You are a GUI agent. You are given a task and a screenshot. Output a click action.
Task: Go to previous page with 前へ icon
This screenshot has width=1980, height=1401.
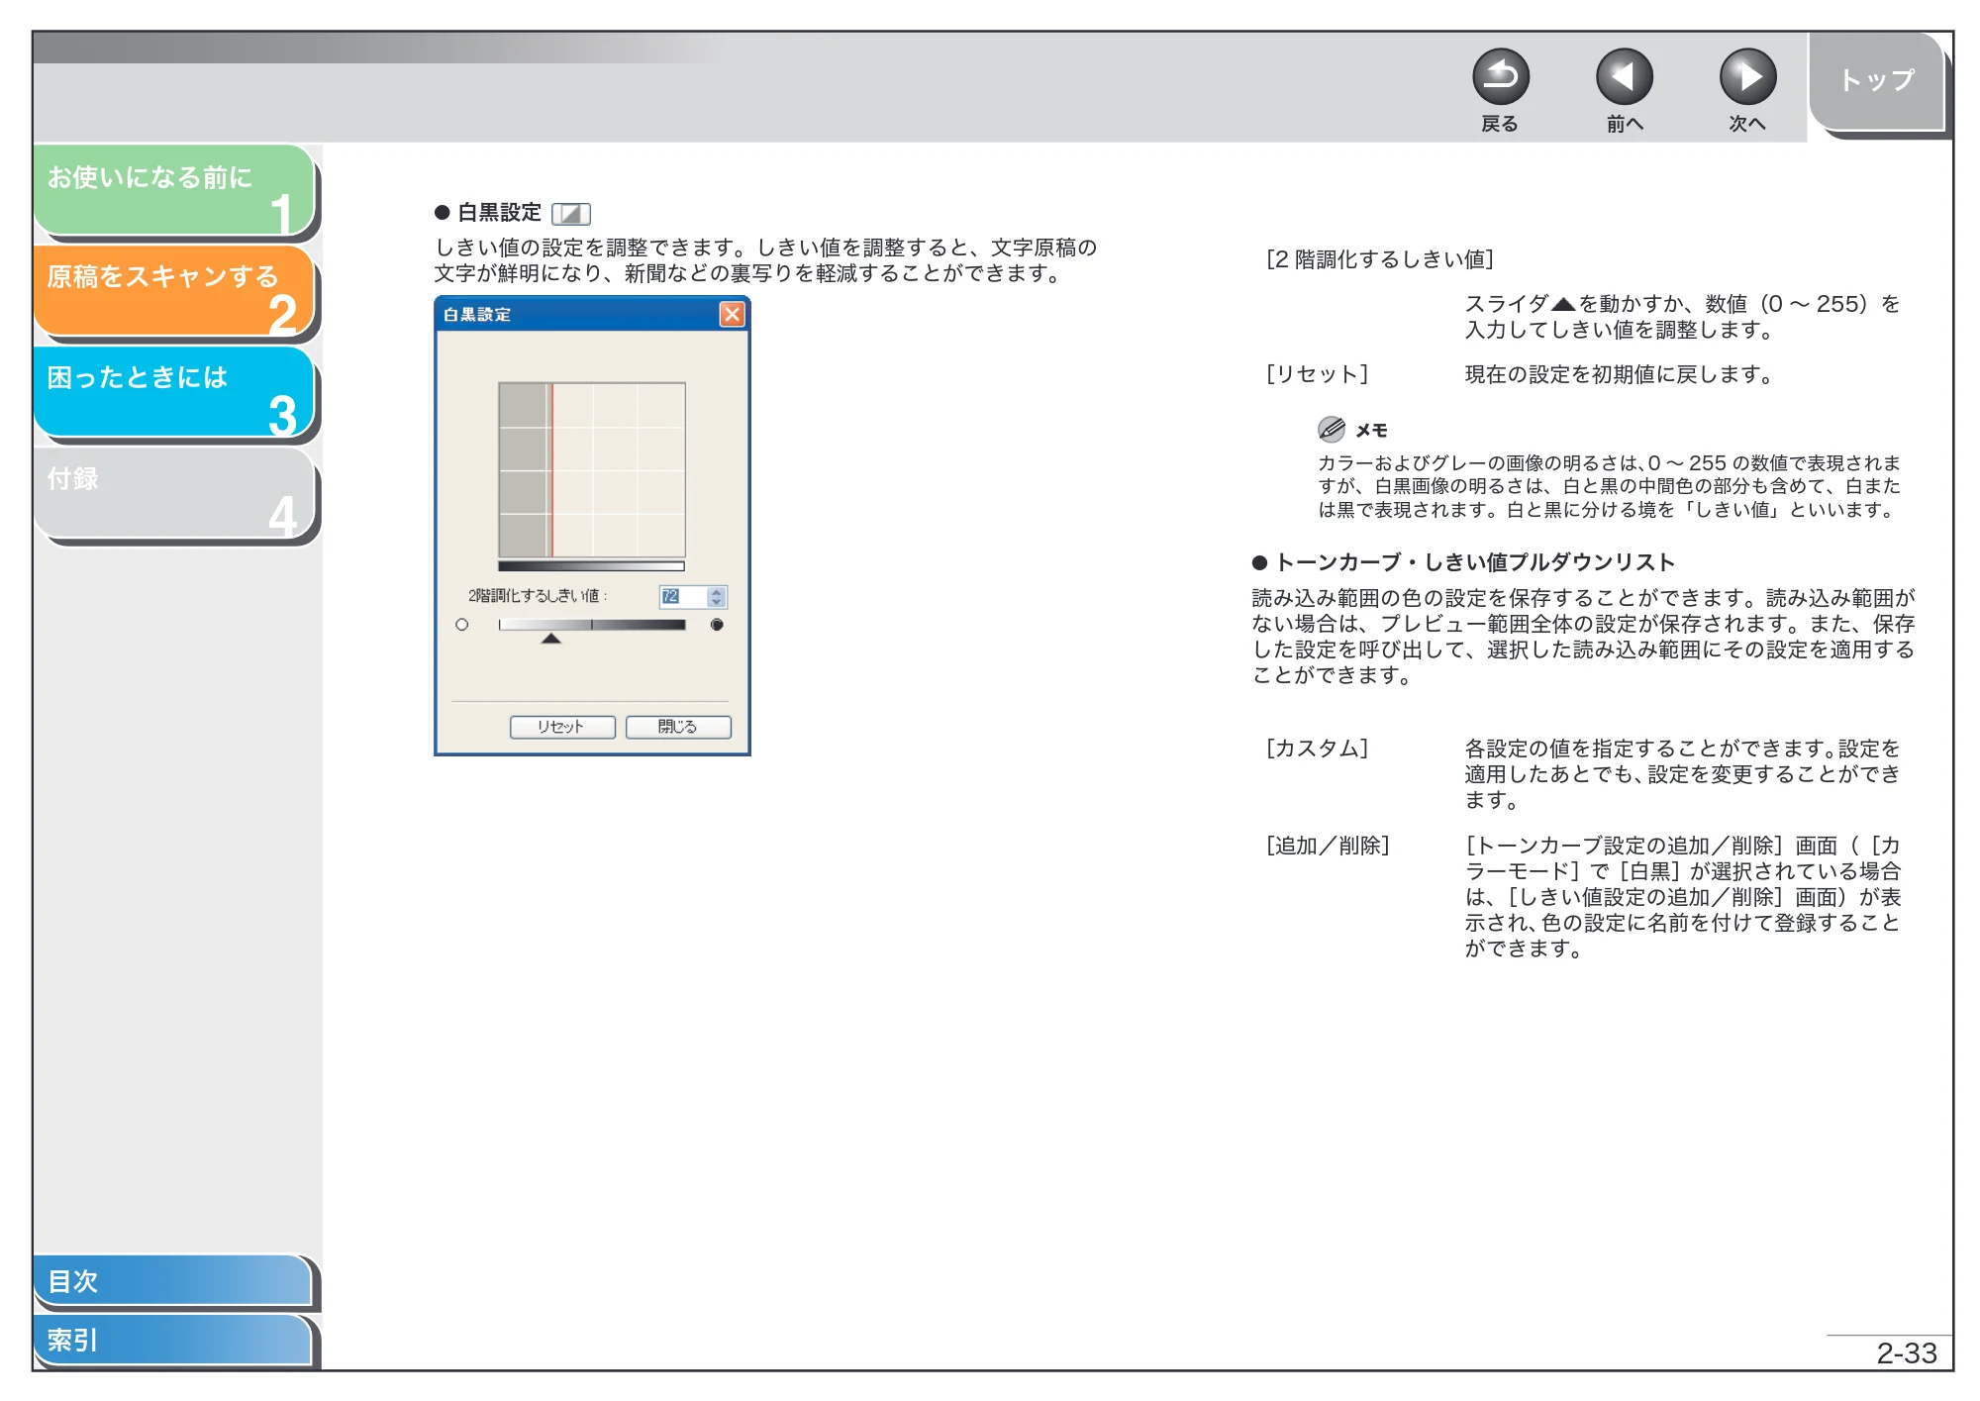1624,76
